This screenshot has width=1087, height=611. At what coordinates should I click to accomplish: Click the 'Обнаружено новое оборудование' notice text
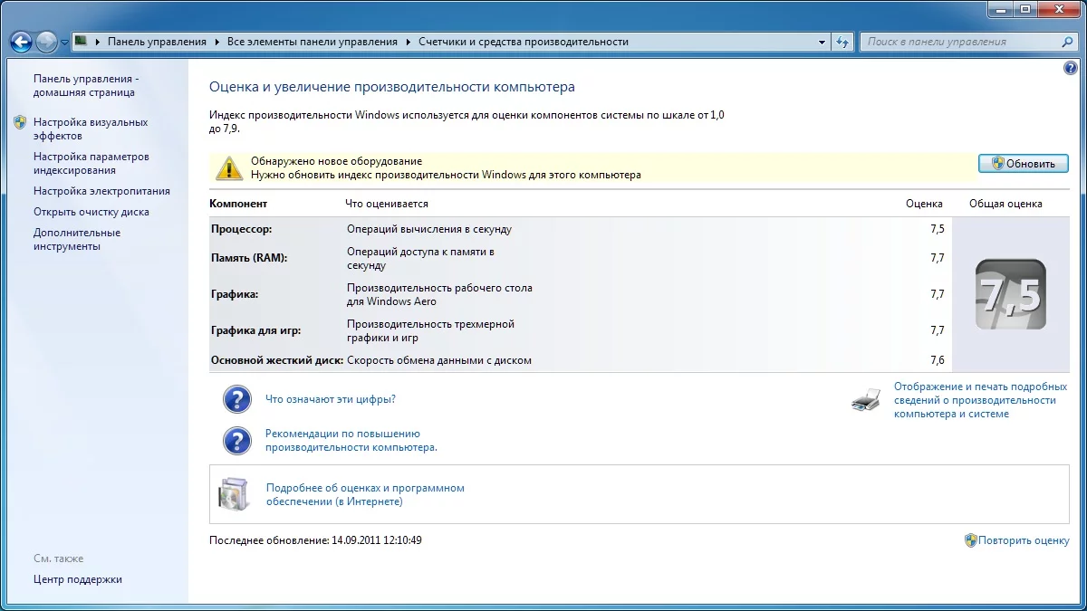coord(336,161)
